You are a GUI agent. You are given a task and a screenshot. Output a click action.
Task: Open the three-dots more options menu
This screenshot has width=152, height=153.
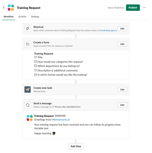tap(144, 8)
